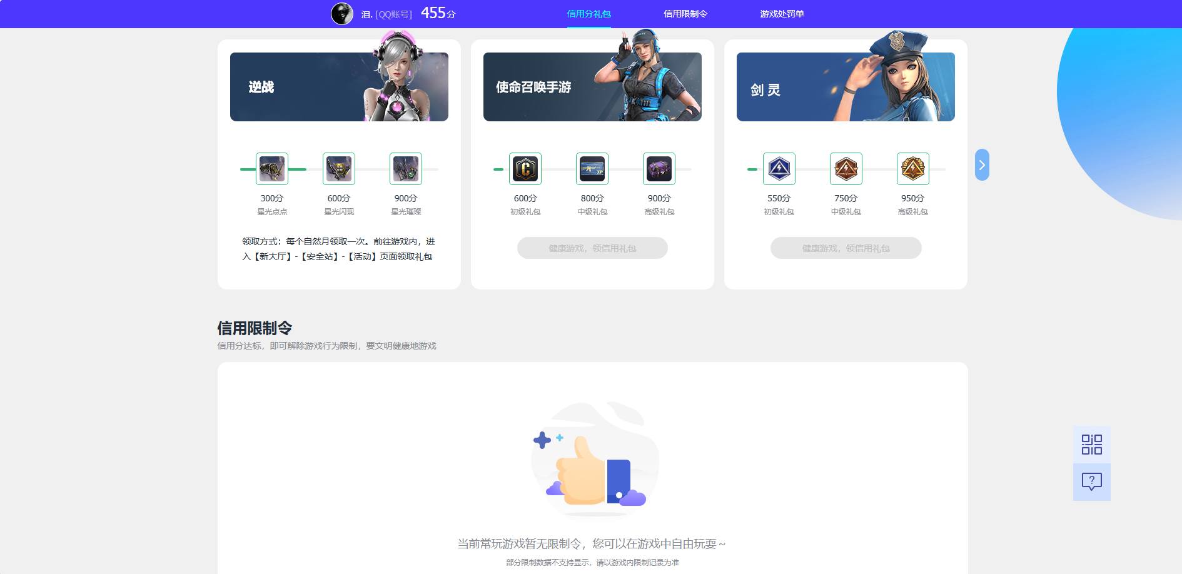The image size is (1182, 574).
Task: Open the QR code floating icon
Action: coord(1092,445)
